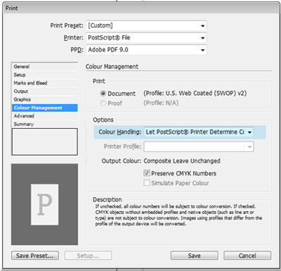Click the Save Preset button
The height and width of the screenshot is (271, 281).
coord(35,256)
